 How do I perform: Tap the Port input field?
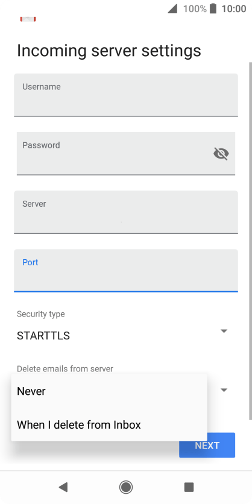125,271
